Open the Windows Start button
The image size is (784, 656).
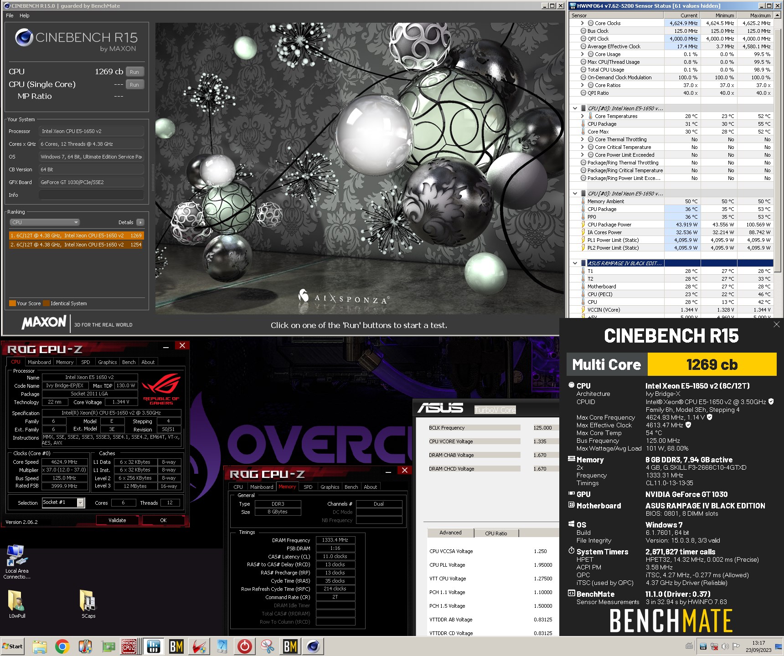click(x=13, y=646)
